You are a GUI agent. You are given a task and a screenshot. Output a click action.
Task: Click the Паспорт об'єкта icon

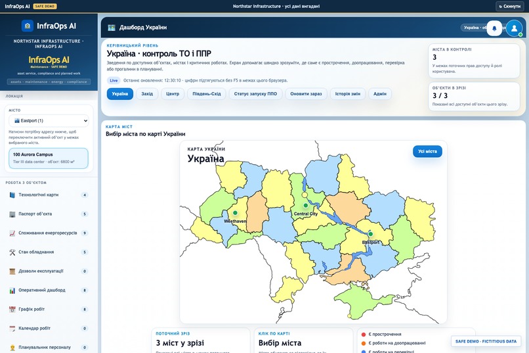coord(12,214)
